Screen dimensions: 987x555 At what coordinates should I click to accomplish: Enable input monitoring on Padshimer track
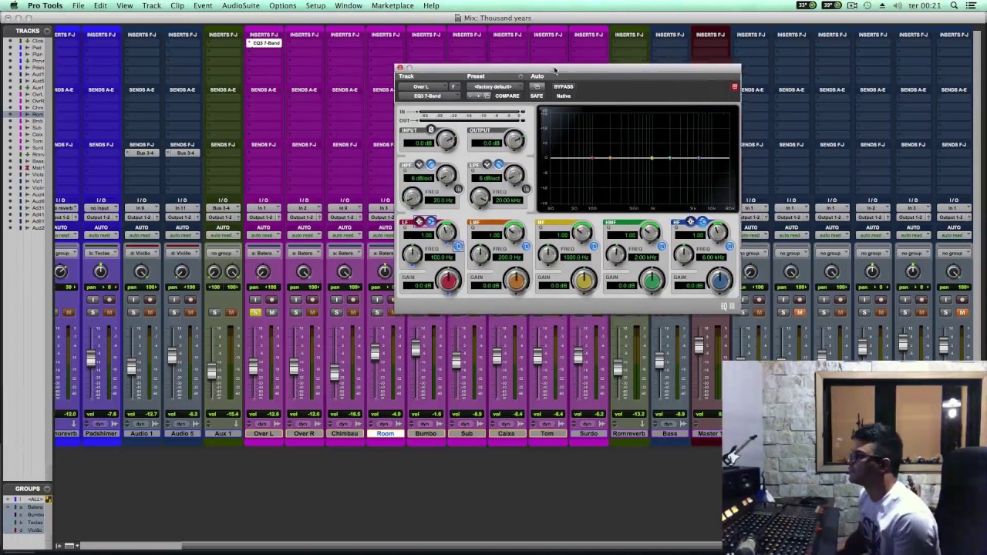coord(93,299)
